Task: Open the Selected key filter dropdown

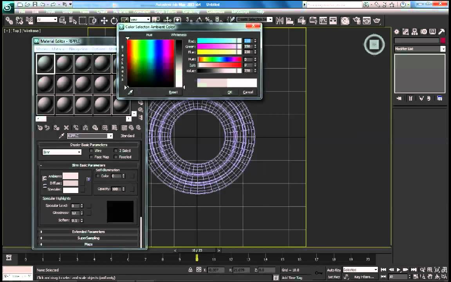Action: (360, 270)
